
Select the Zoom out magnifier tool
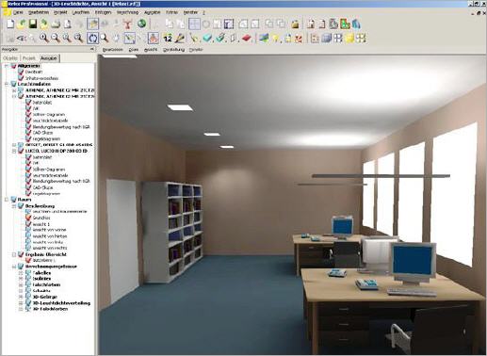click(x=56, y=39)
